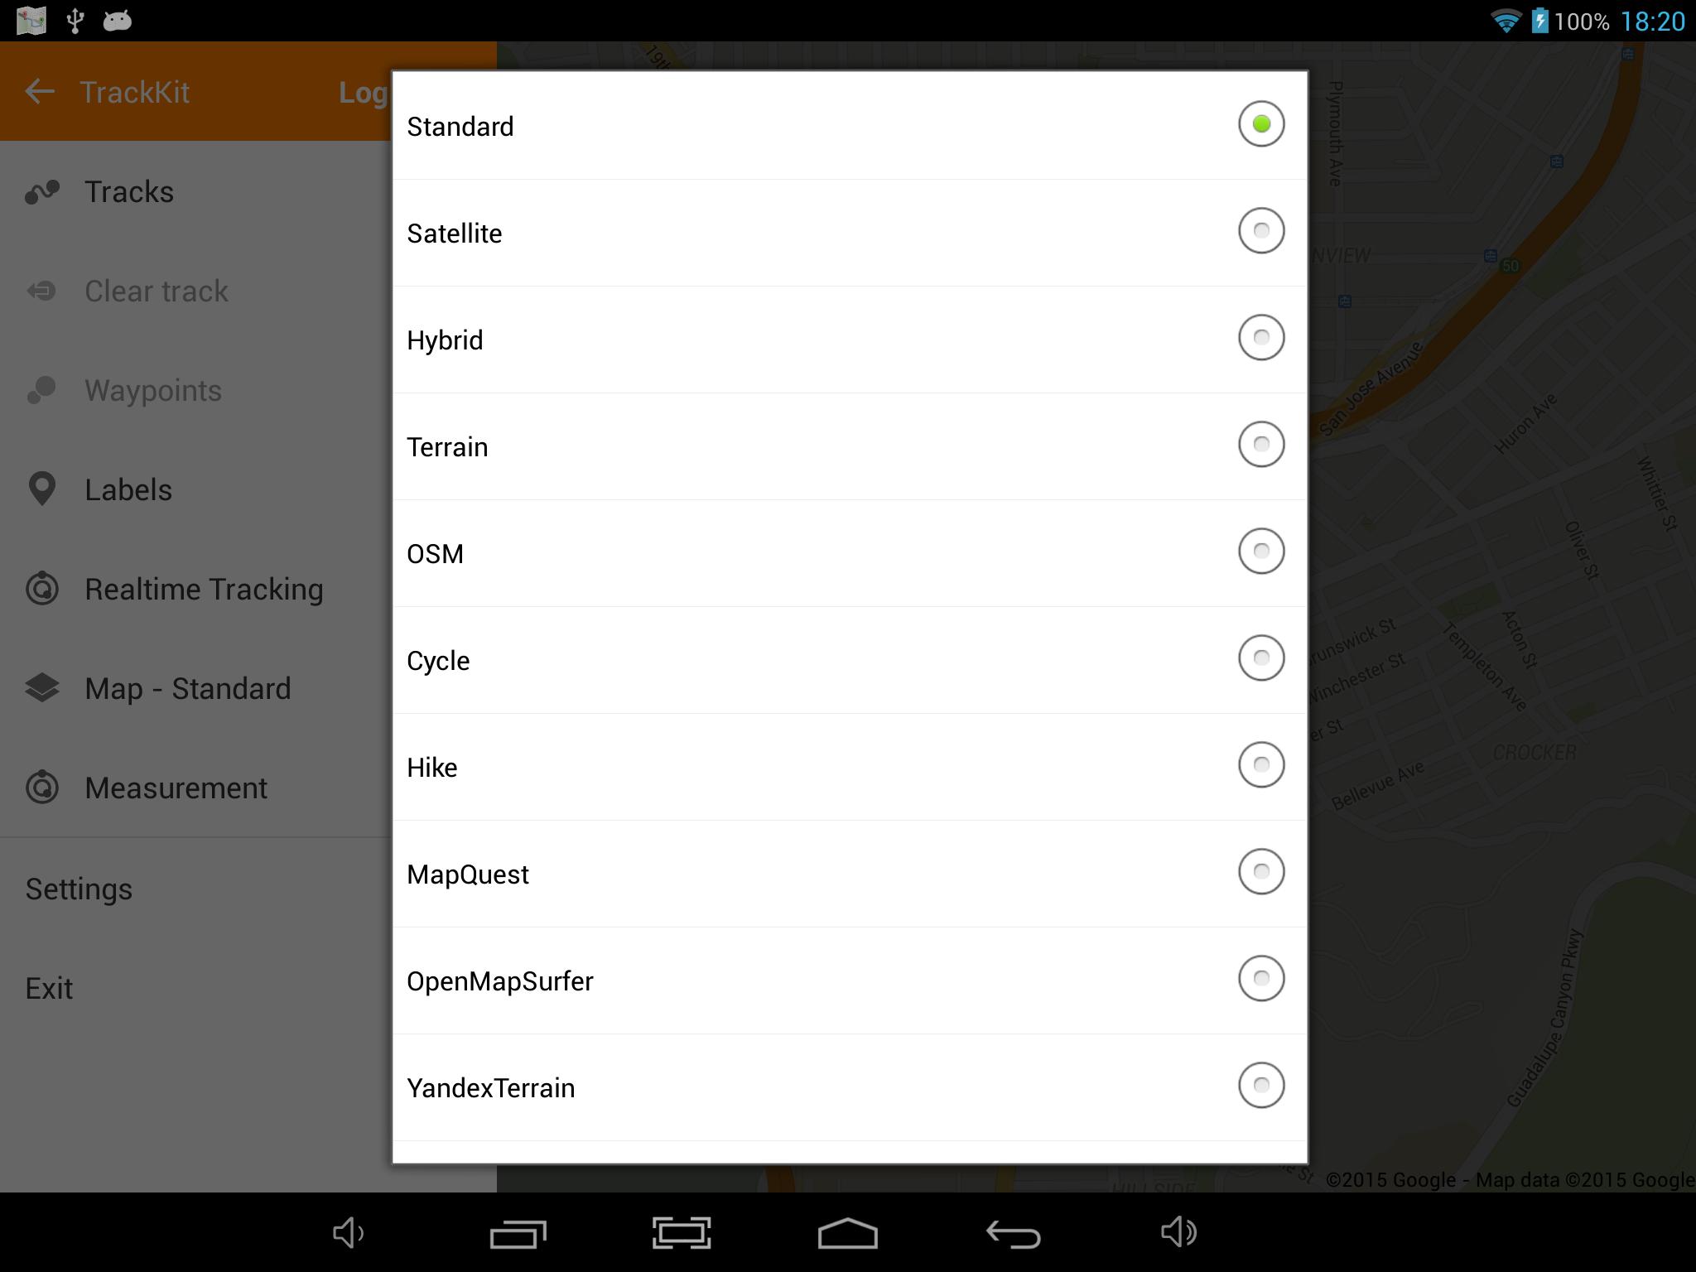Click the Measurement icon in sidebar
The image size is (1696, 1272).
43,786
